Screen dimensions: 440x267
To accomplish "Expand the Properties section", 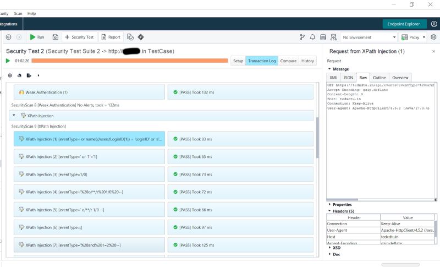I will pyautogui.click(x=329, y=204).
